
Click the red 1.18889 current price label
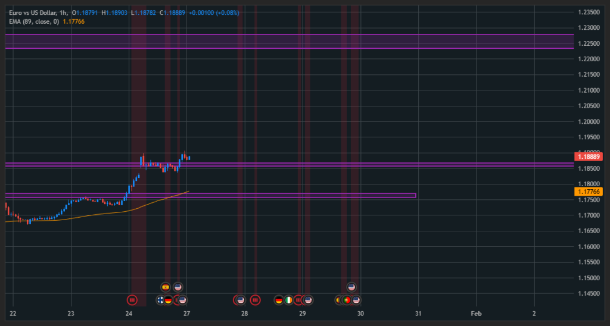[588, 156]
